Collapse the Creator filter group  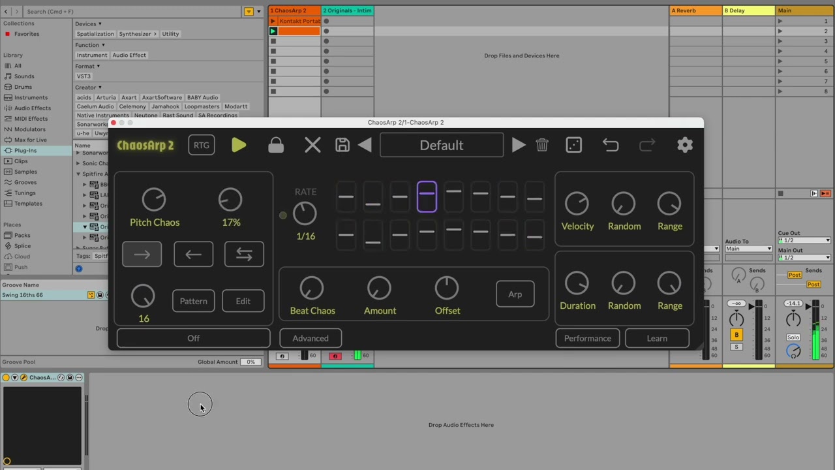click(100, 87)
